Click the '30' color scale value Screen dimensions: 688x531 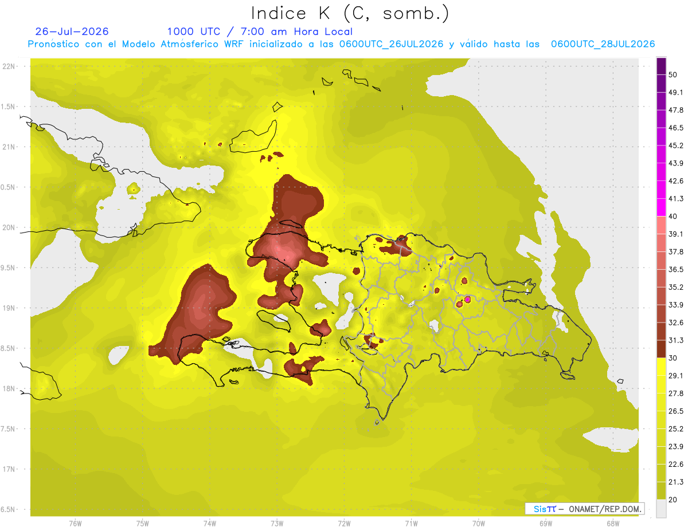click(674, 358)
